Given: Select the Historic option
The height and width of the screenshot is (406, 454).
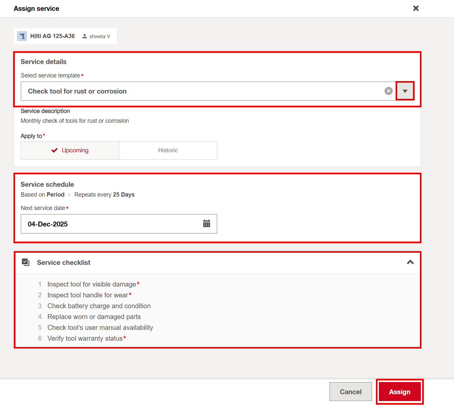Looking at the screenshot, I should click(168, 150).
